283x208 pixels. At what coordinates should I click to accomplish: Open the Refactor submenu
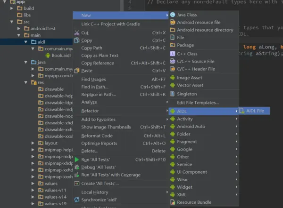tap(121, 111)
